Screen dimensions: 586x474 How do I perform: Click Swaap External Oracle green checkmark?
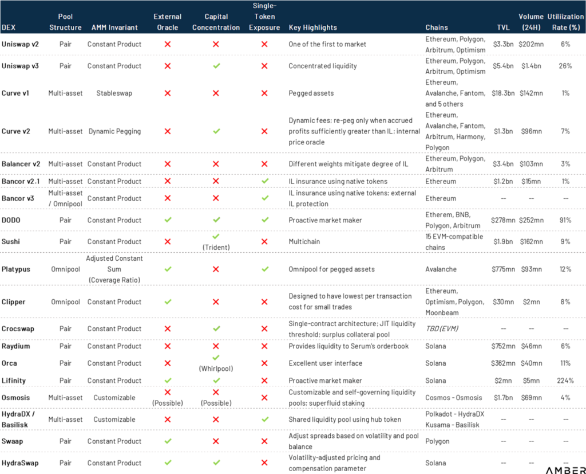coord(168,441)
